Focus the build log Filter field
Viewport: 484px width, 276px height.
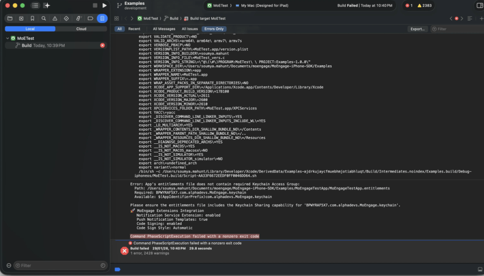click(457, 29)
